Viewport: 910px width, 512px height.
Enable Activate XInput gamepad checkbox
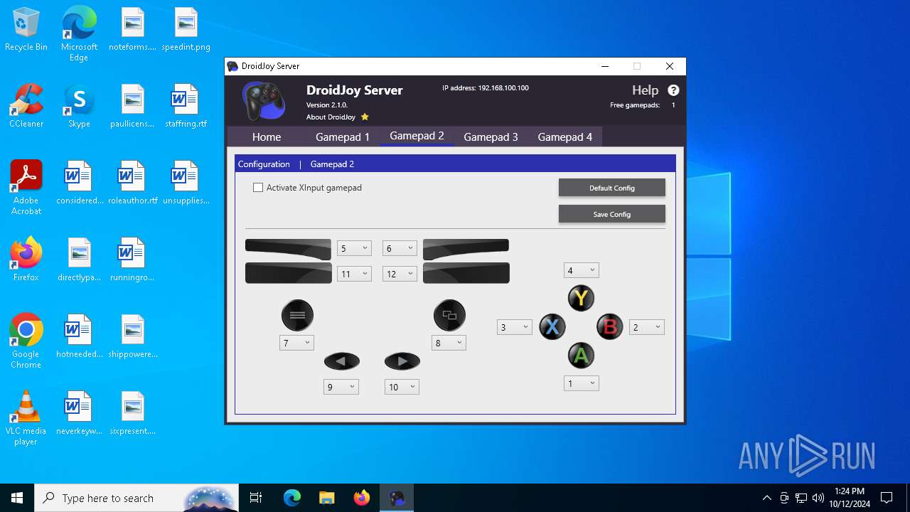click(258, 188)
